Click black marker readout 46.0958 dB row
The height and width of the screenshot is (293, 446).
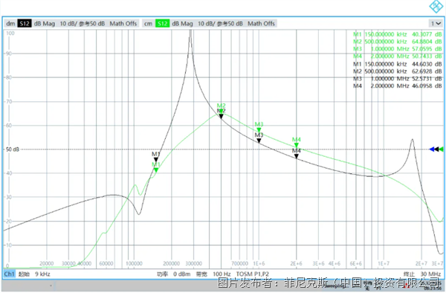click(398, 86)
